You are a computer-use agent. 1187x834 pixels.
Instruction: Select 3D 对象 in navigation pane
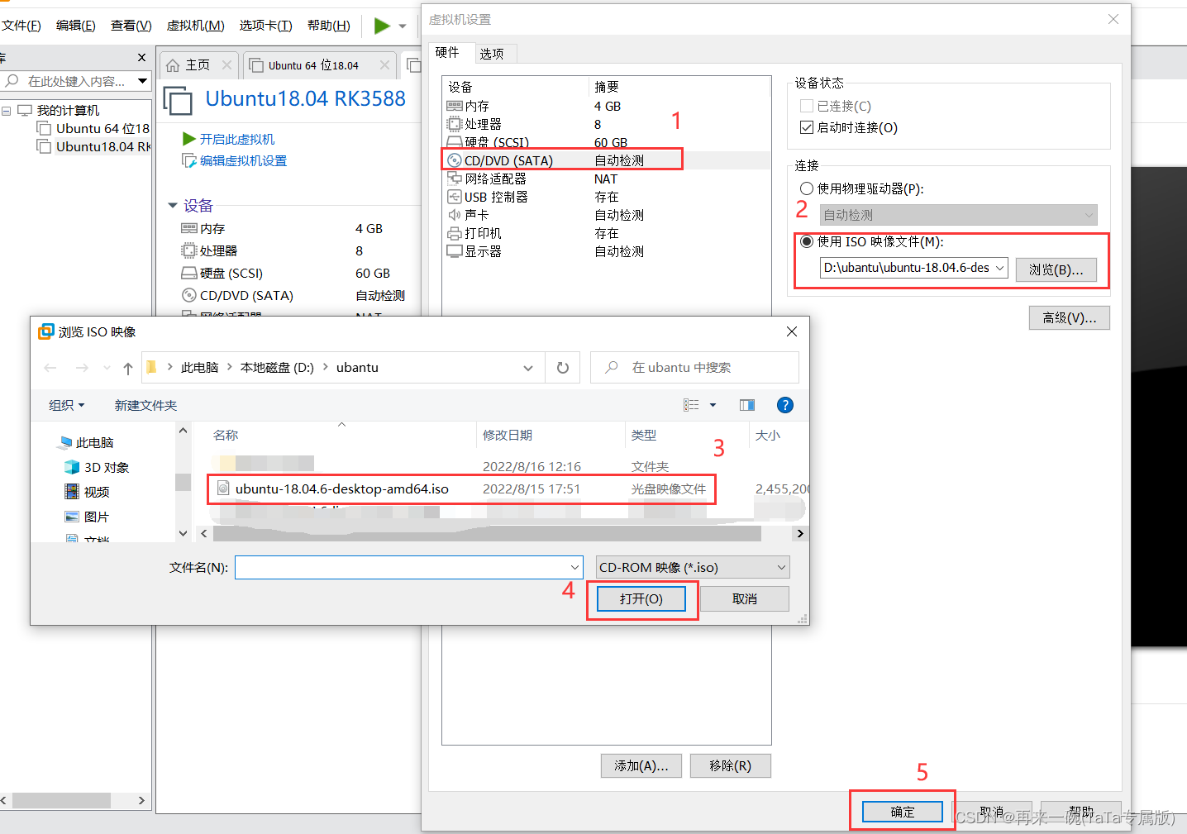click(97, 467)
